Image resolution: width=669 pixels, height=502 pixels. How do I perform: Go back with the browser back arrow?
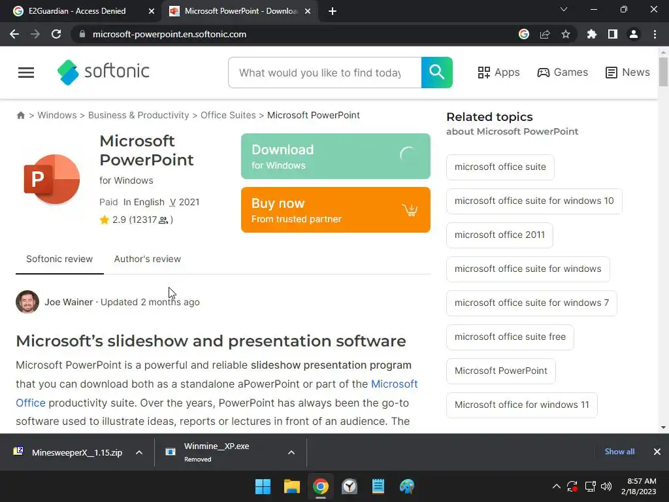(14, 34)
